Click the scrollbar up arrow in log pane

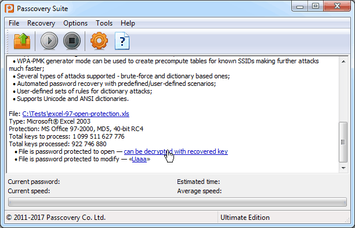(343, 61)
